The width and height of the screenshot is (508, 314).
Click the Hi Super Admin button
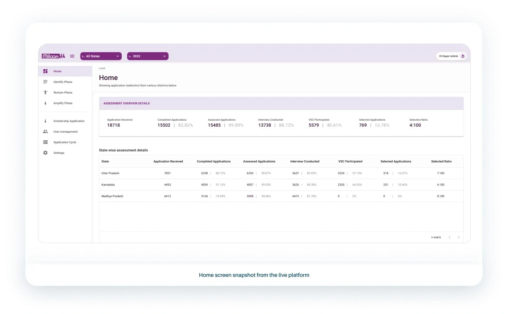[x=449, y=56]
